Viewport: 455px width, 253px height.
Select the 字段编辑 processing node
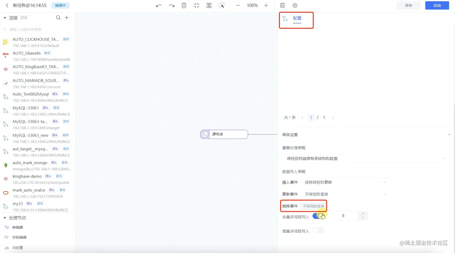[x=19, y=237]
